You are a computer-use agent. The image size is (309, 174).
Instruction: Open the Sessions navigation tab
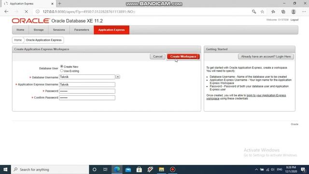coord(59,30)
